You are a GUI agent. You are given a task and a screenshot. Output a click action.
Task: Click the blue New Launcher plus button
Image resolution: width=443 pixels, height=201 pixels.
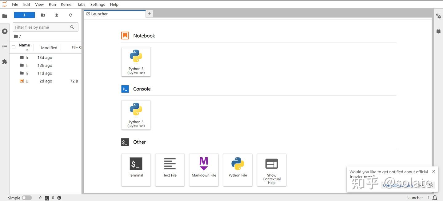[x=24, y=15]
